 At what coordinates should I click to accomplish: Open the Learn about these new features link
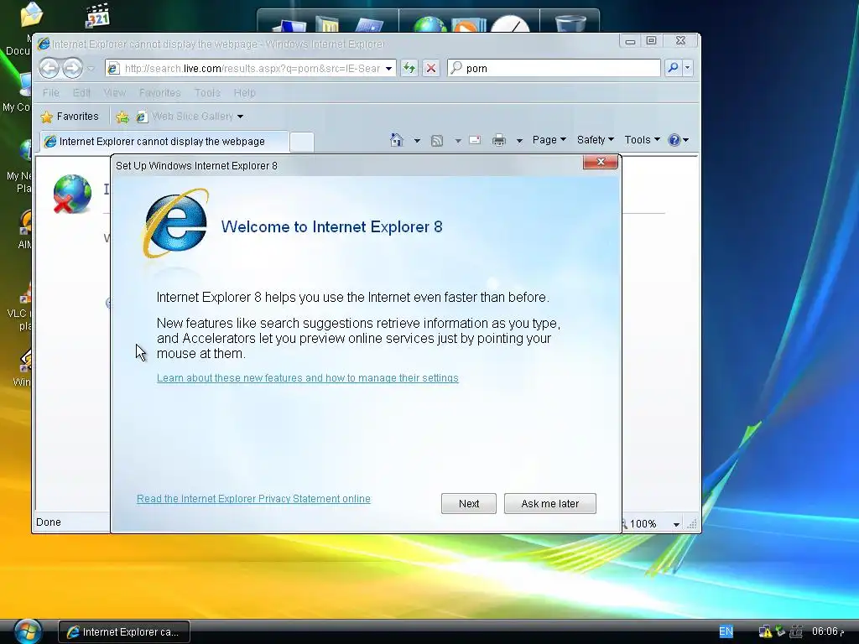pos(307,378)
